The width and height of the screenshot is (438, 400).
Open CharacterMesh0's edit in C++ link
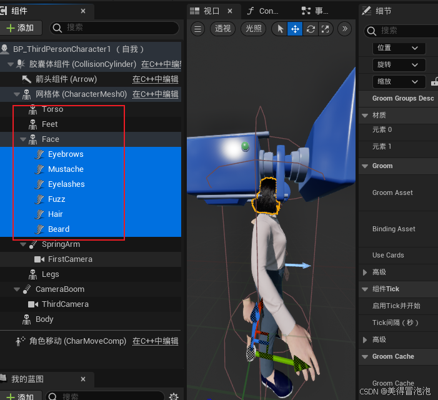point(156,94)
